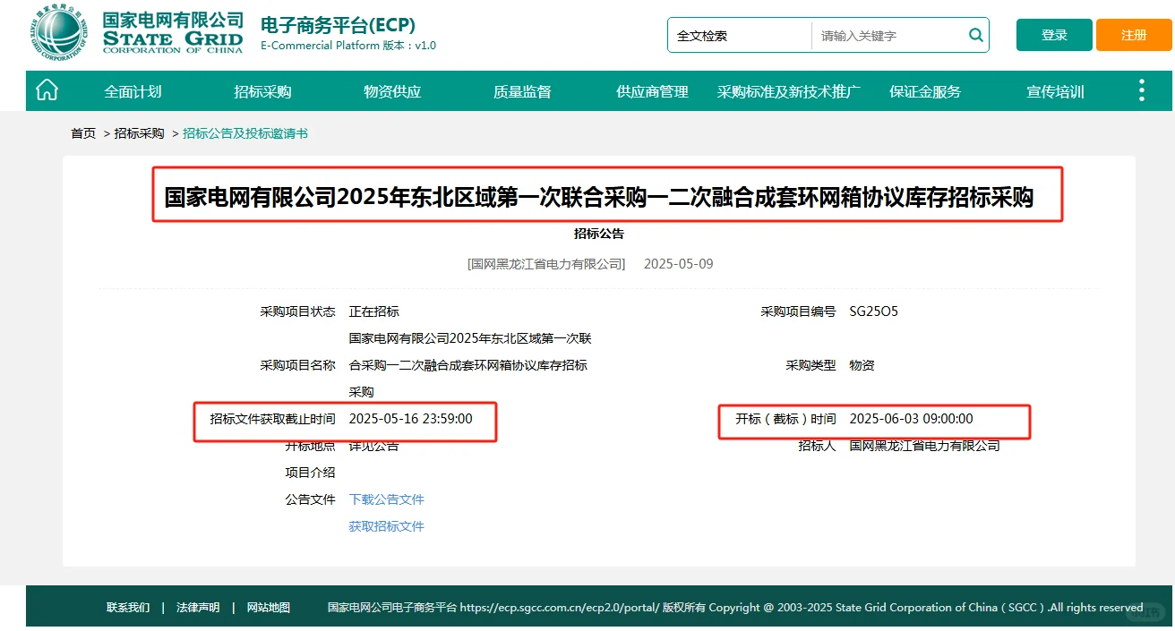Select 质量监督 in the top navigation
Screen dimensions: 1175x631
click(521, 90)
